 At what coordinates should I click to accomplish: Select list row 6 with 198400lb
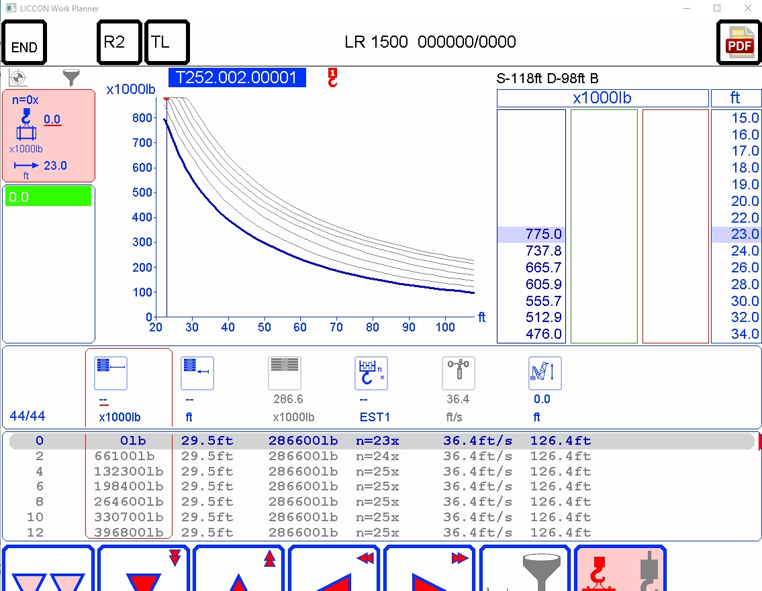tap(381, 486)
